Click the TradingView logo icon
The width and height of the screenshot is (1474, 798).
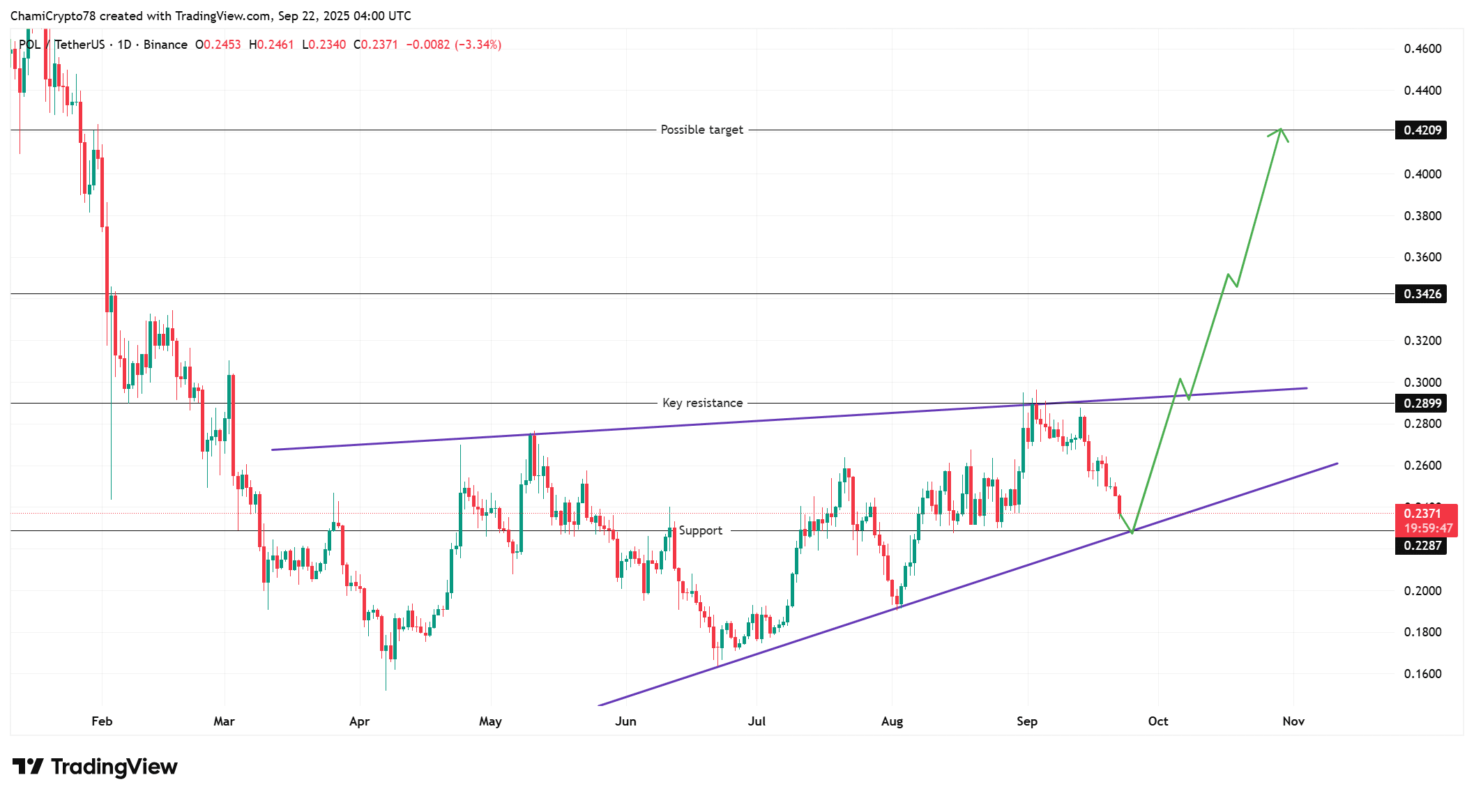click(28, 767)
